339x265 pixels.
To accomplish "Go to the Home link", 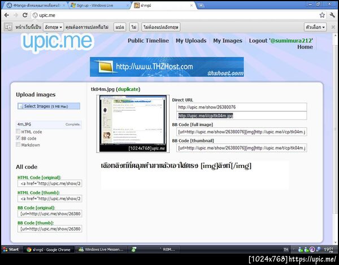I will [x=305, y=47].
